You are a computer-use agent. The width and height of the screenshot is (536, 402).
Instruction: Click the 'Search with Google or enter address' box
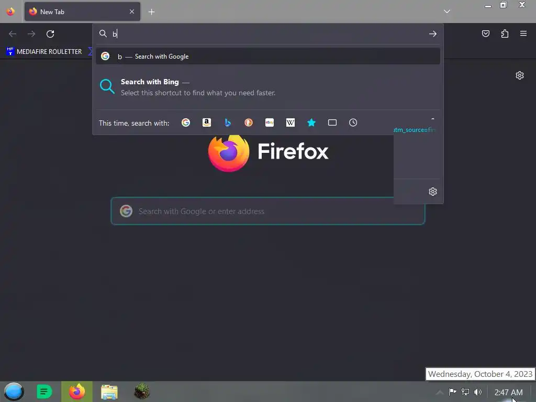tap(268, 211)
